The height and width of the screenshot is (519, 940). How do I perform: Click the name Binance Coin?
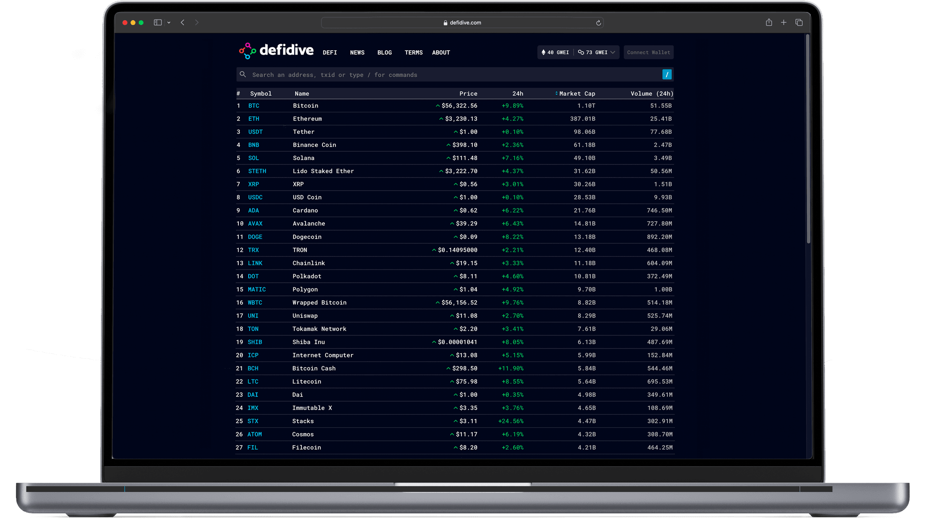pyautogui.click(x=314, y=145)
